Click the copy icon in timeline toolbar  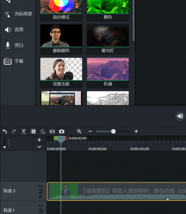[33, 131]
